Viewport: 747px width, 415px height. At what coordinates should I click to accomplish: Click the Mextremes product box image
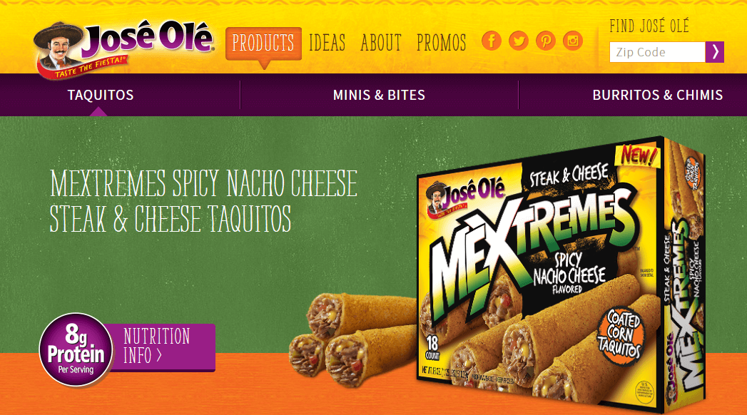[561, 275]
